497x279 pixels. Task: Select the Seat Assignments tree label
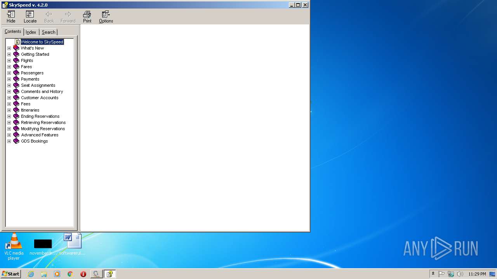pyautogui.click(x=38, y=85)
